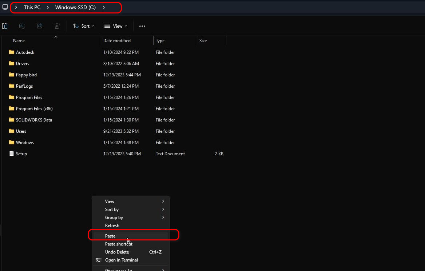Click the Delete trash icon
This screenshot has width=425, height=271.
coord(57,26)
